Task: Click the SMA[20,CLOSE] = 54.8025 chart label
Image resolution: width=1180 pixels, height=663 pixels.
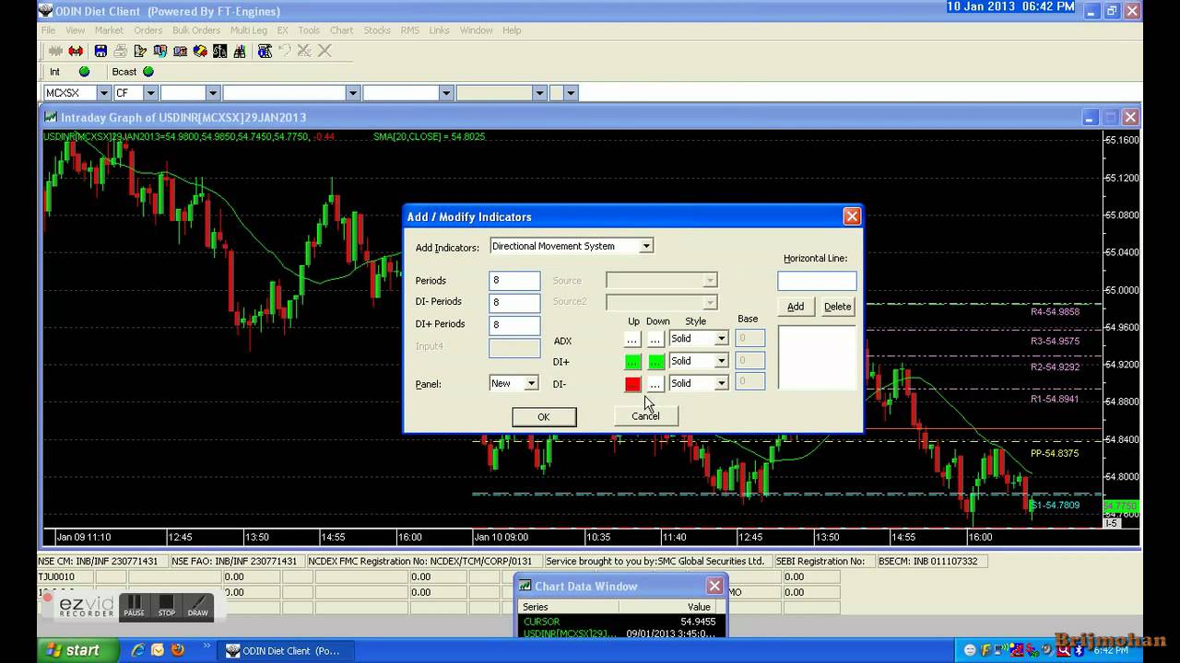Action: [430, 136]
